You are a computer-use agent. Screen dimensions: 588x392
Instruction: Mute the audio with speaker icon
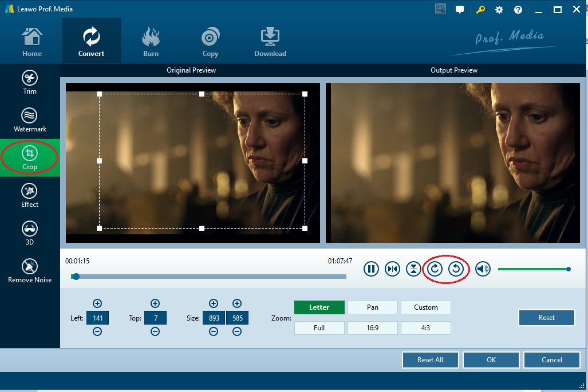tap(483, 269)
